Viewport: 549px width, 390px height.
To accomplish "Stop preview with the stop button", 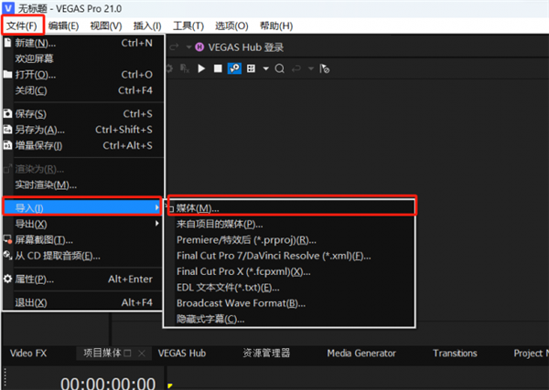I will (218, 69).
